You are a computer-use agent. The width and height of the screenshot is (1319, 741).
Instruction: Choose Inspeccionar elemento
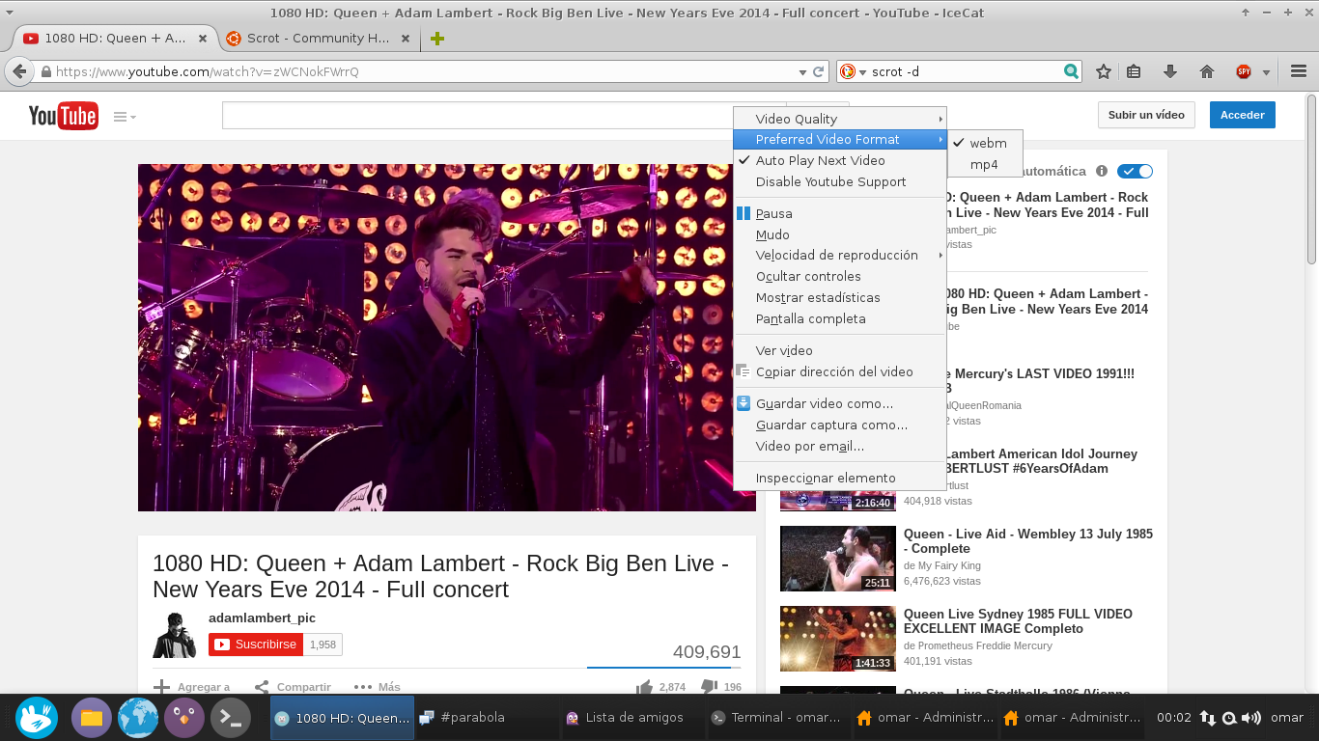click(x=839, y=479)
